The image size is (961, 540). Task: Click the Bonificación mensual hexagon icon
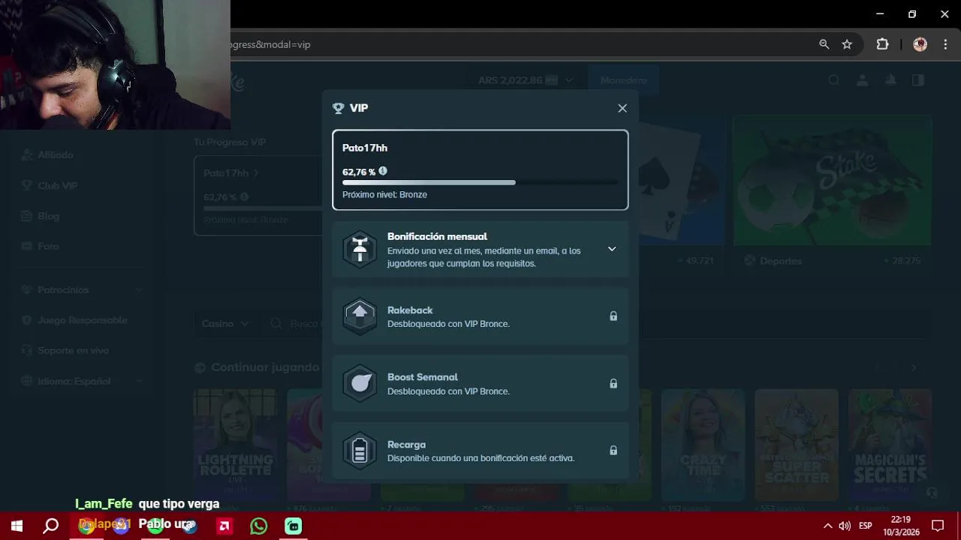[x=360, y=249]
